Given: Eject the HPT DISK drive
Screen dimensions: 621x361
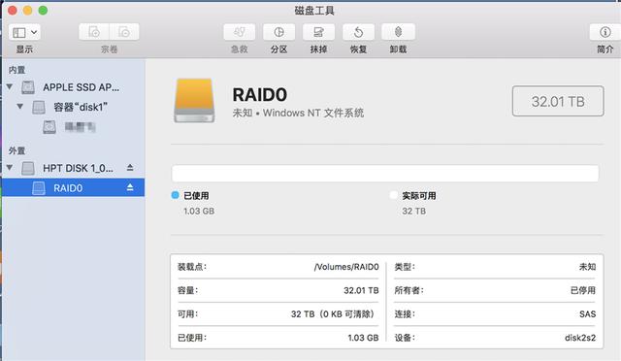Looking at the screenshot, I should [130, 168].
